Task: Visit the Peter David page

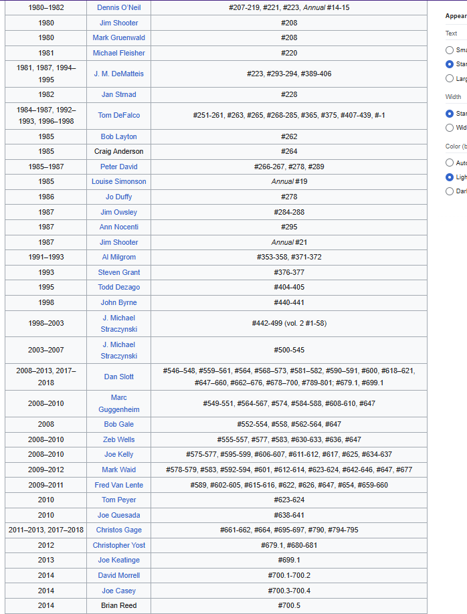Action: click(x=118, y=167)
